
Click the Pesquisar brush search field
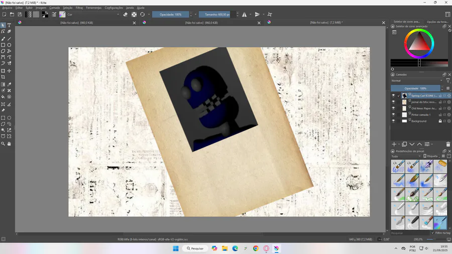click(x=410, y=233)
